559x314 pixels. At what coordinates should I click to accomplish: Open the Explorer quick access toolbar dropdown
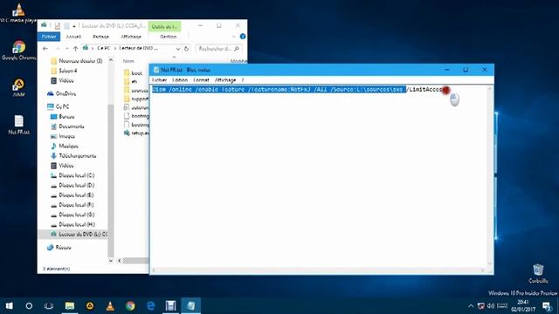pyautogui.click(x=74, y=26)
